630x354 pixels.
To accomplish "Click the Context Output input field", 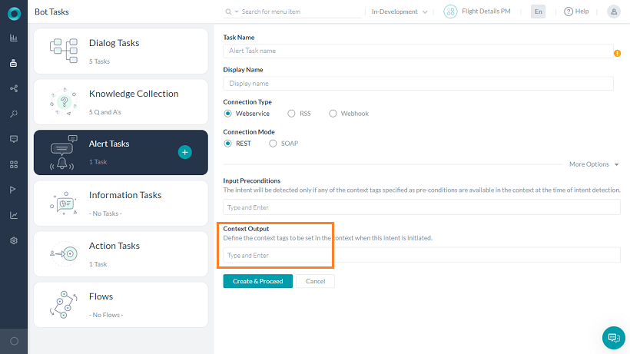I will 421,255.
